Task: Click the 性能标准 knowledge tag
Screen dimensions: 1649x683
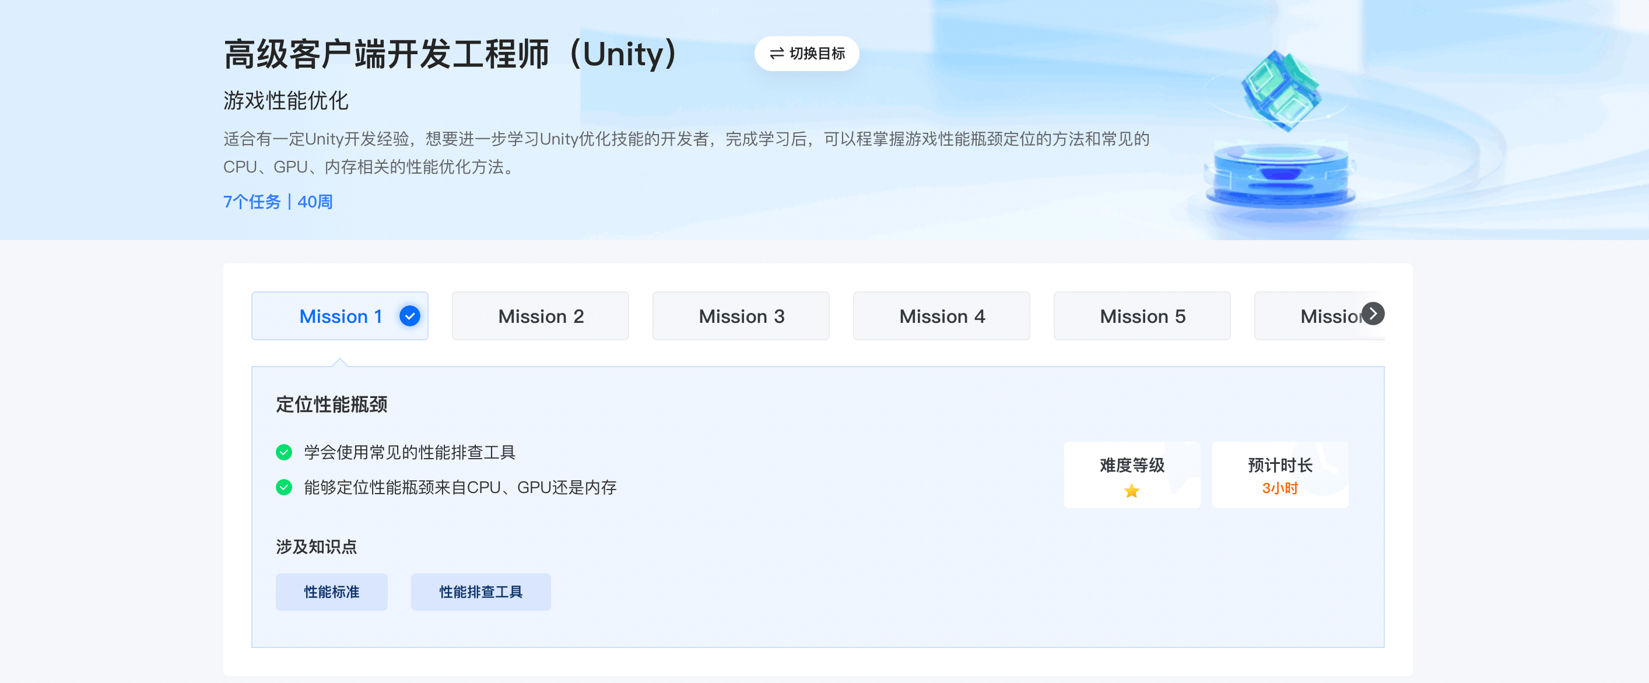Action: click(332, 592)
